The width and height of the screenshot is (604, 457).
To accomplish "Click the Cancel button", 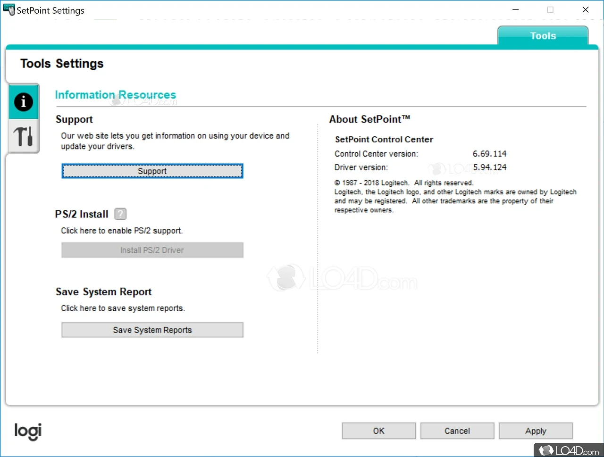I will point(457,431).
